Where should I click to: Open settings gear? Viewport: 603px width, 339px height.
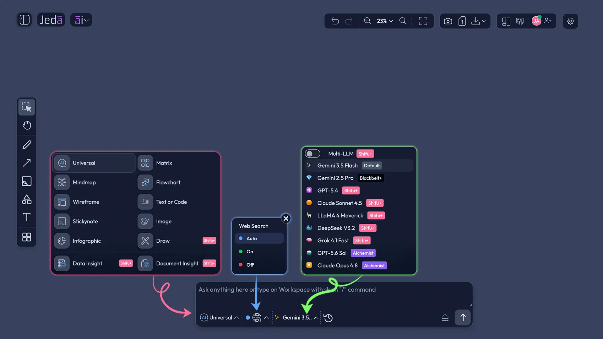point(571,21)
